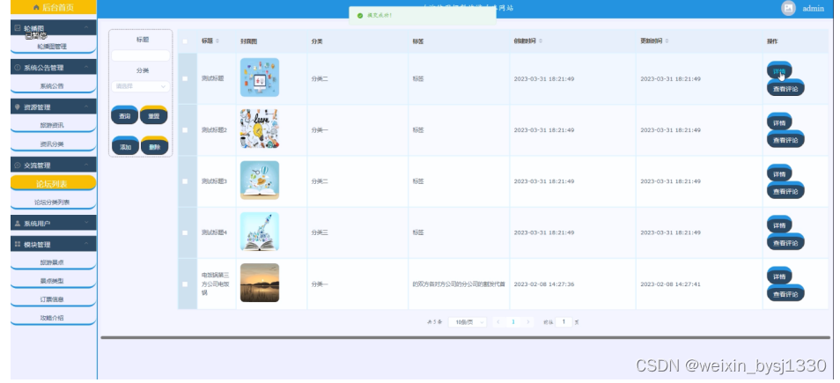Click 详情 for the 电饭锅 row
The image size is (840, 383).
(x=779, y=276)
